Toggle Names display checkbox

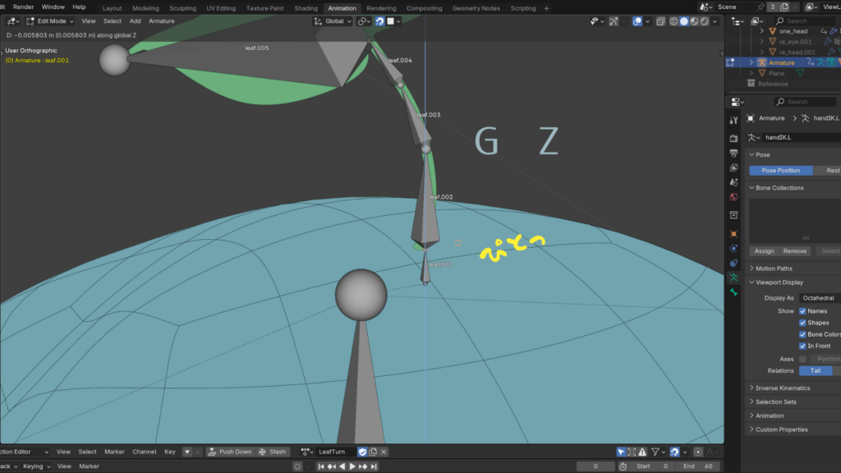(802, 311)
